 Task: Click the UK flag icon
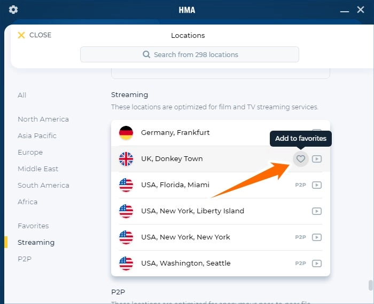click(126, 159)
